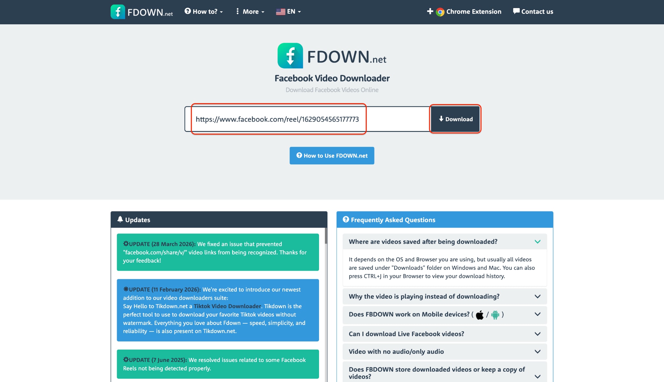Click the "Facebook Video Downloader" heading
This screenshot has height=382, width=664.
coord(332,78)
